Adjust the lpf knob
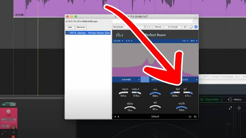The height and width of the screenshot is (138, 246). click(x=188, y=93)
